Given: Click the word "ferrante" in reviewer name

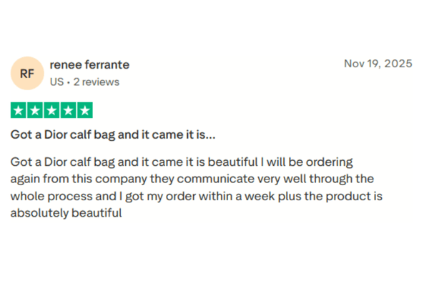Looking at the screenshot, I should pos(107,64).
